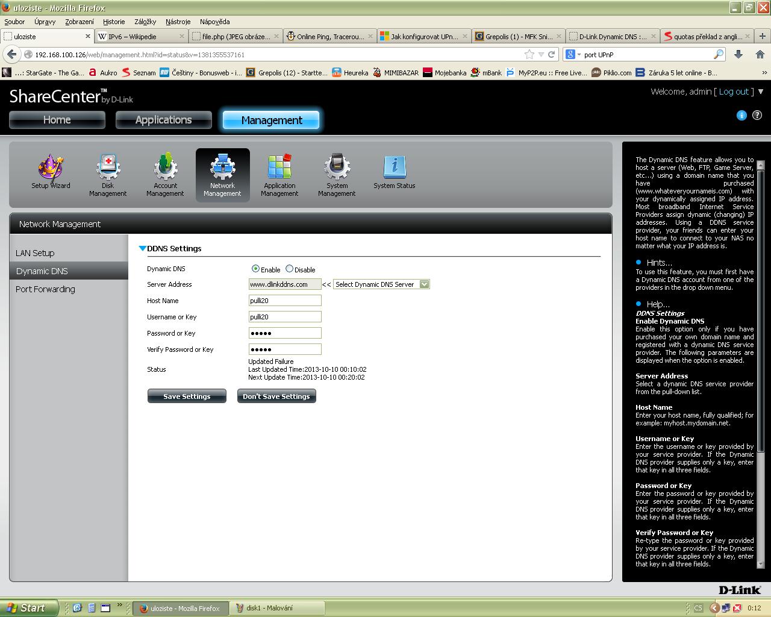The image size is (771, 617).
Task: Open Account Management icon
Action: 165,175
